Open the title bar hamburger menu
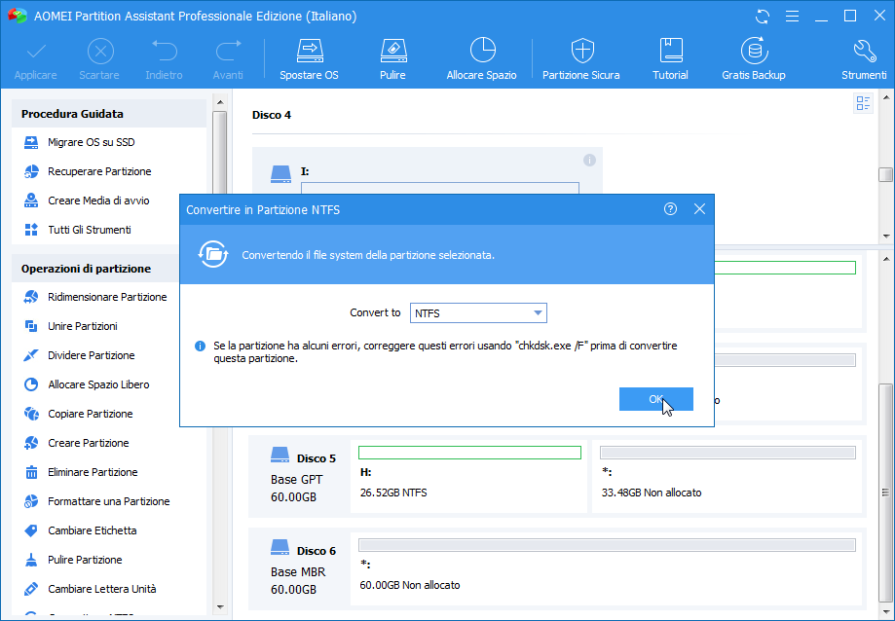 point(792,17)
